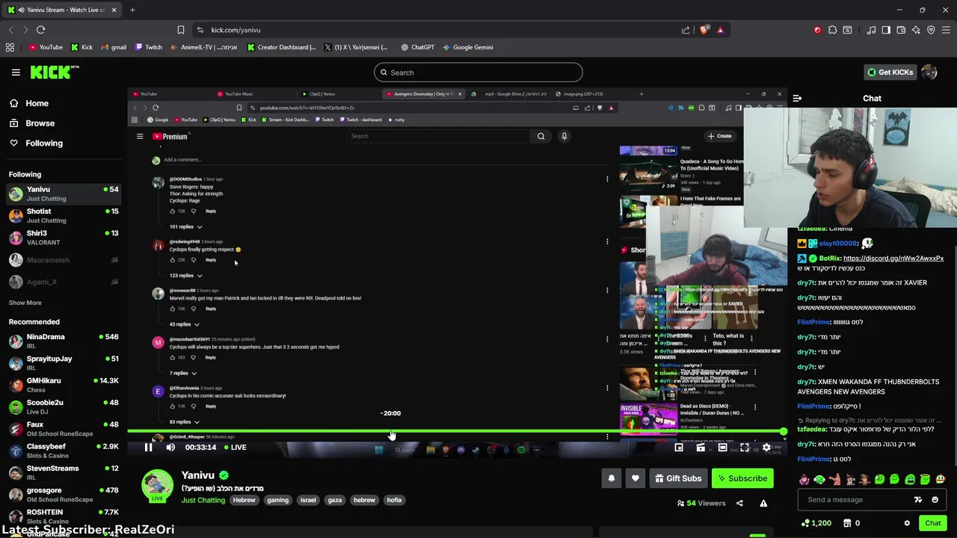Click the KICK logo

[55, 72]
